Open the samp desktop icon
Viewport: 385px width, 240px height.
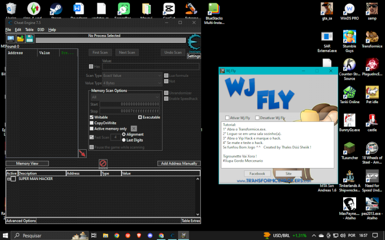[372, 12]
